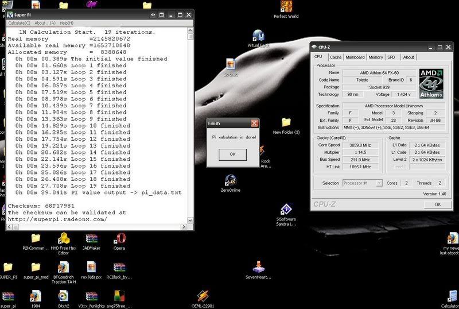This screenshot has height=309, width=459.
Task: Select the OEML-22981 Winamp file icon
Action: [x=203, y=296]
